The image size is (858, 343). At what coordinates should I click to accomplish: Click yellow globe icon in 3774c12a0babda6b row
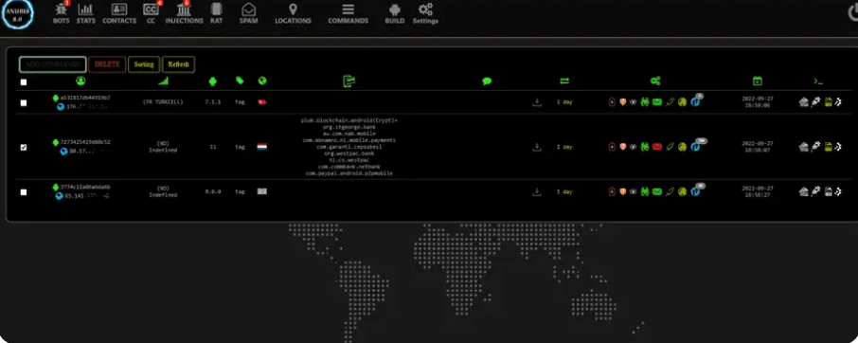pyautogui.click(x=683, y=191)
